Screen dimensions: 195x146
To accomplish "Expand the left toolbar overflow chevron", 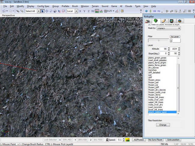I will pyautogui.click(x=141, y=11).
